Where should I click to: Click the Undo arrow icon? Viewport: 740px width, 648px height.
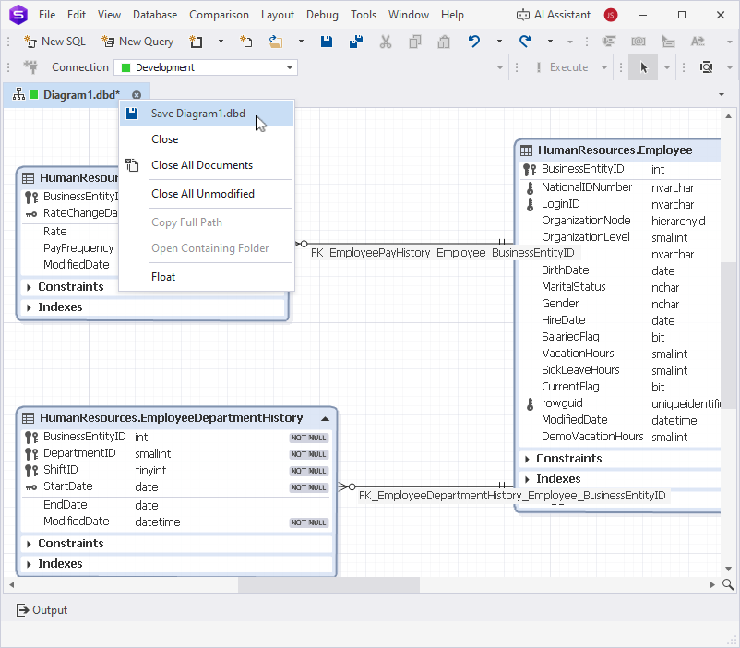click(474, 42)
